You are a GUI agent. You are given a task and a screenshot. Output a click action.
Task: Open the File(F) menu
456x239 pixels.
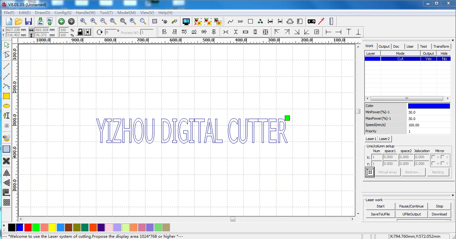(9, 13)
